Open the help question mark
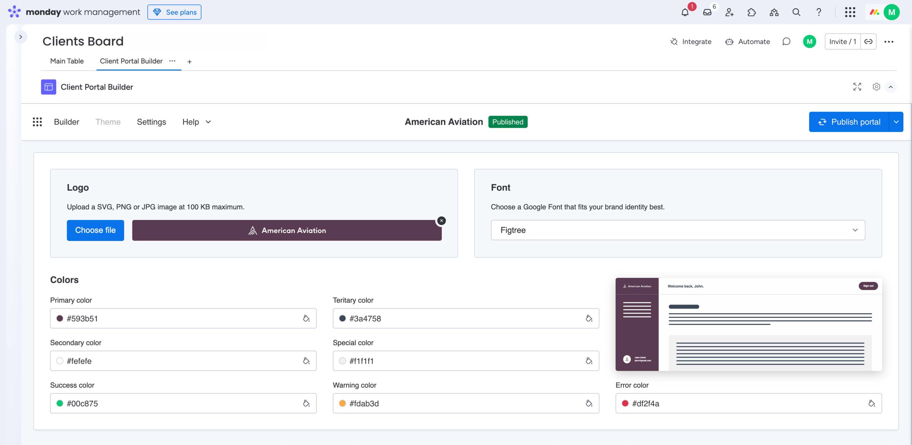 (x=819, y=12)
